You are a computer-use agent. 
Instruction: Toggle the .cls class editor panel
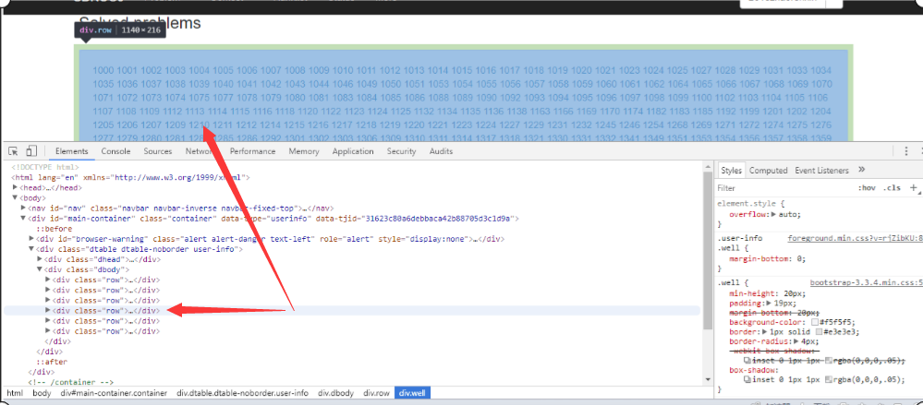[x=892, y=188]
